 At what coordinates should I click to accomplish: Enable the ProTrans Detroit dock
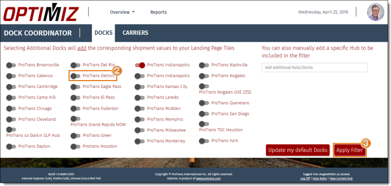(x=75, y=76)
